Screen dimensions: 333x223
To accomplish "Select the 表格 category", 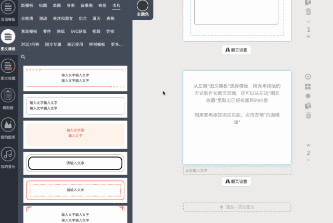I will (x=110, y=19).
